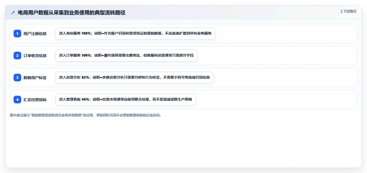Click the '订单收货信息' step label
This screenshot has width=367, height=173.
tap(35, 56)
